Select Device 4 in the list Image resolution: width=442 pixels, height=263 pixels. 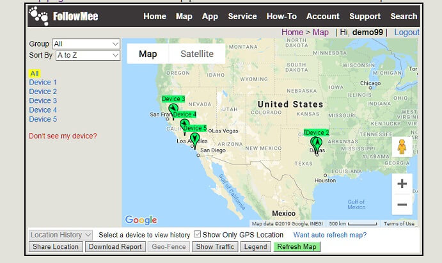click(x=43, y=110)
